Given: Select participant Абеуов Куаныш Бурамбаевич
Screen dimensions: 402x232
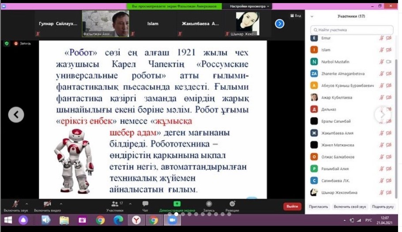Looking at the screenshot, I should [351, 86].
